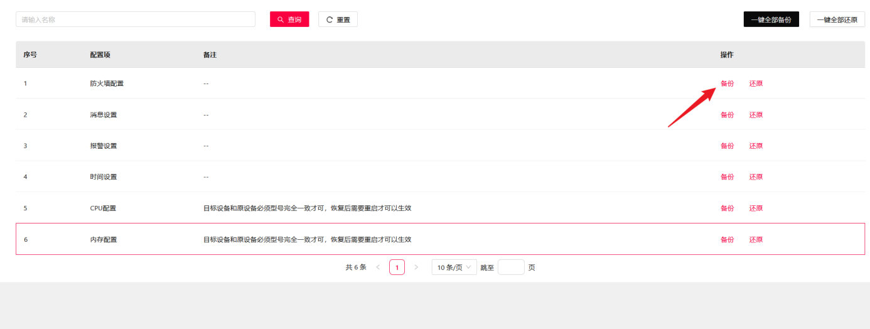870x329 pixels.
Task: Back up the 报警设置 row
Action: point(727,146)
